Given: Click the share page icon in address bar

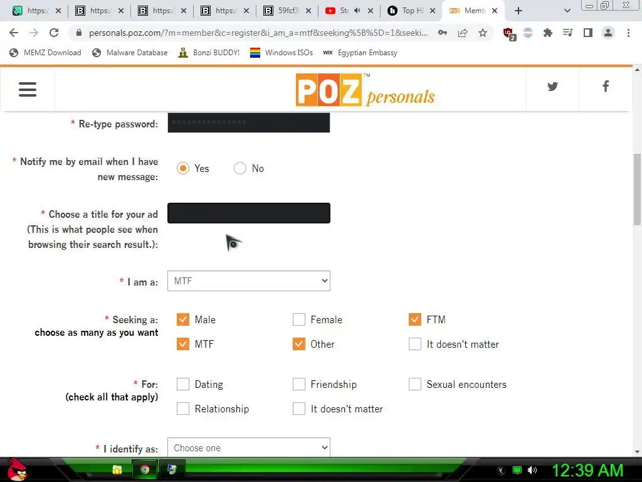Looking at the screenshot, I should 463,33.
